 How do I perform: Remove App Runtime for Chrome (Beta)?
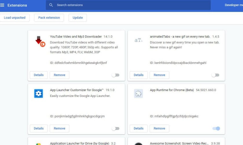(x=159, y=128)
